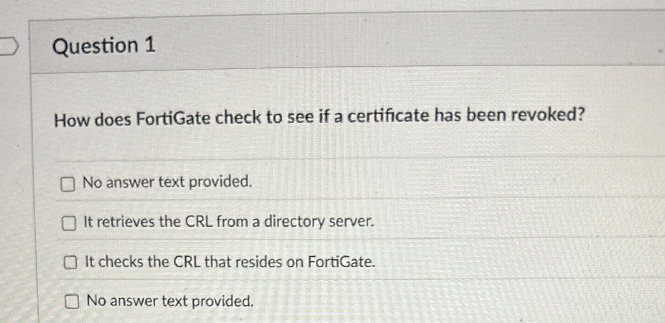The width and height of the screenshot is (665, 323).
Task: Select the answer text 'It checks the CRL that resides on FortiGate'
Action: (229, 262)
